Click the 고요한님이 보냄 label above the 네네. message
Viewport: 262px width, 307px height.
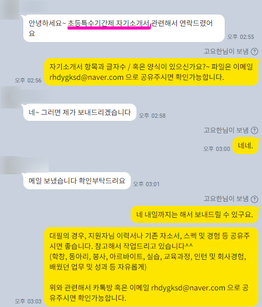[226, 130]
